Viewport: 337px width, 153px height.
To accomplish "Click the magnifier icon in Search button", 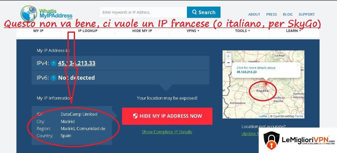I will tap(194, 12).
